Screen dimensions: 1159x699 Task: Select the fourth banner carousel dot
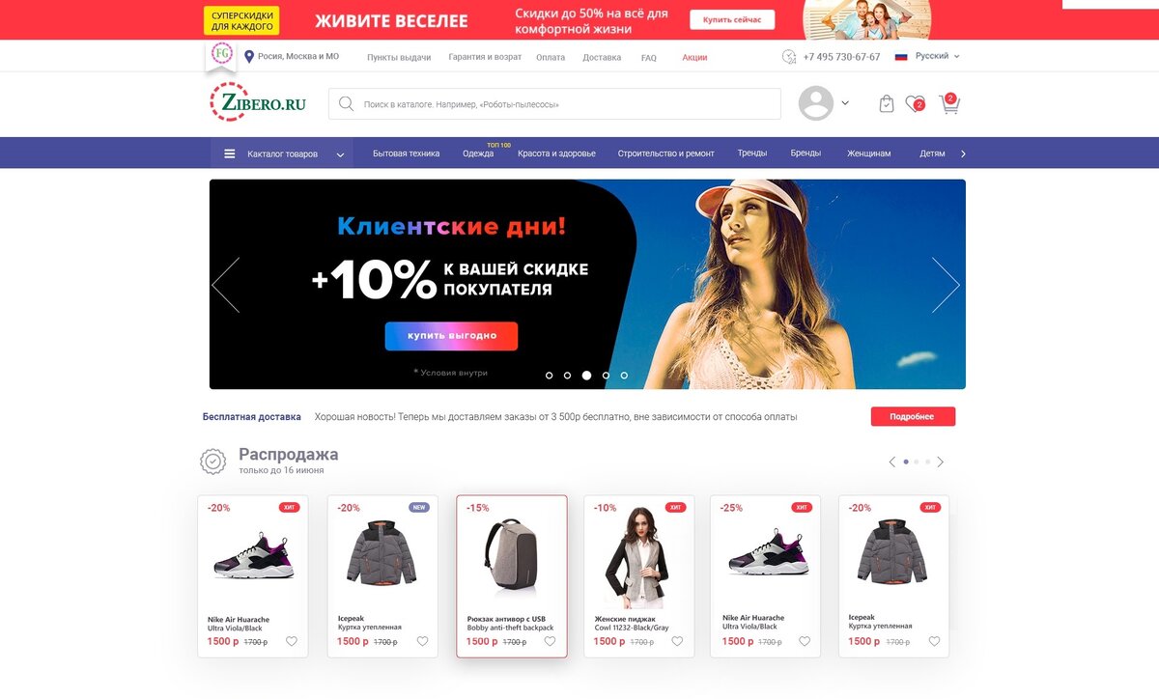click(606, 376)
